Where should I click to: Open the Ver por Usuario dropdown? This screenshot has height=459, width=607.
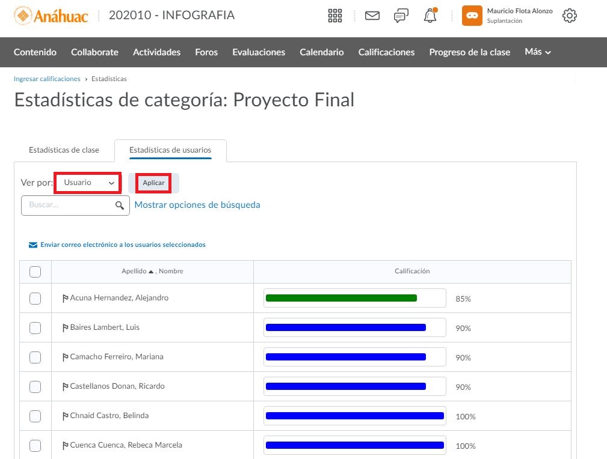pos(88,183)
